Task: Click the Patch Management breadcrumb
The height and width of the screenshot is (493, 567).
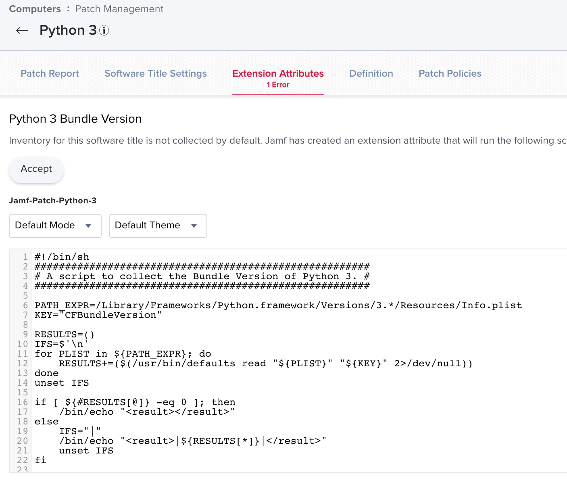Action: pyautogui.click(x=119, y=9)
